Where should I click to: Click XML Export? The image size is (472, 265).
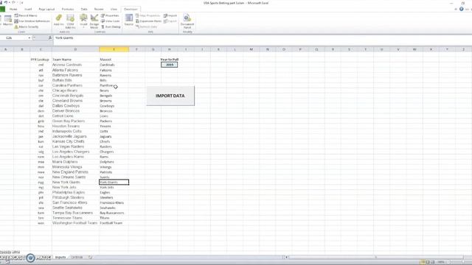170,21
